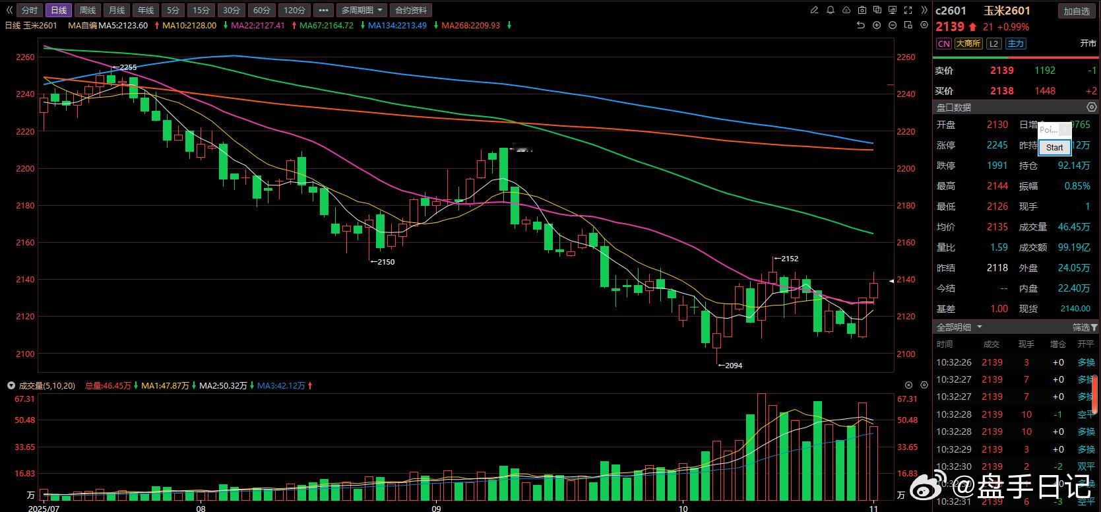Click the MA5:2123.60 indicator label
1101x512 pixels.
(123, 26)
